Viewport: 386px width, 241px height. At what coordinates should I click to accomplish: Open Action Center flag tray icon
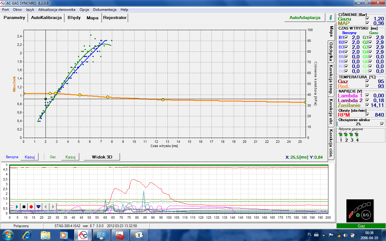pos(331,235)
